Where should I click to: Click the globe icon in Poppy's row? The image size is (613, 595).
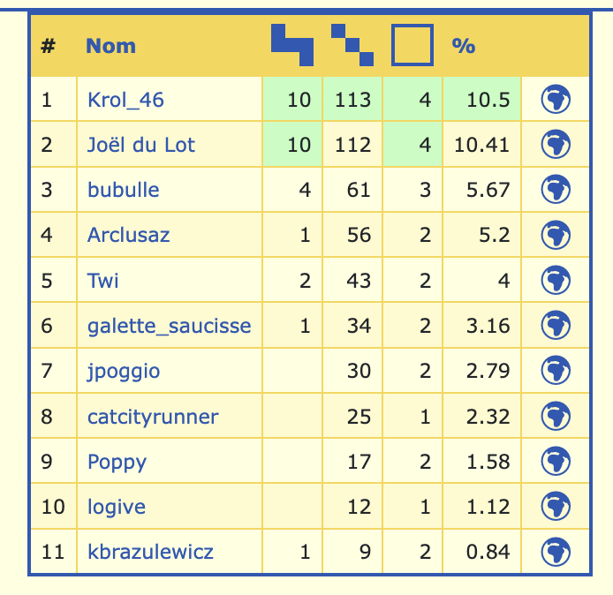[x=555, y=462]
